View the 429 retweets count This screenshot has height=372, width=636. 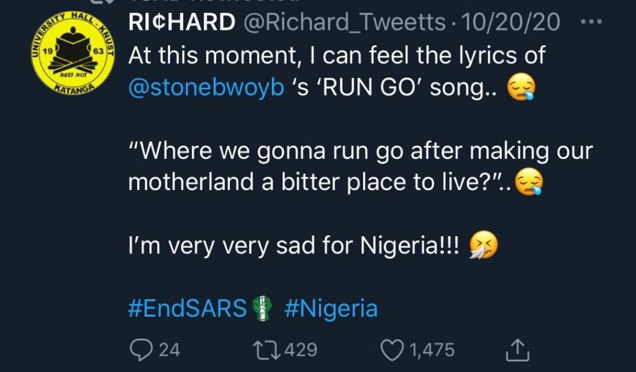[301, 350]
